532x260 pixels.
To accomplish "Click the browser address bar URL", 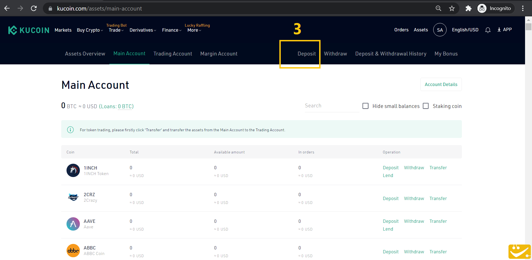I will [x=99, y=9].
